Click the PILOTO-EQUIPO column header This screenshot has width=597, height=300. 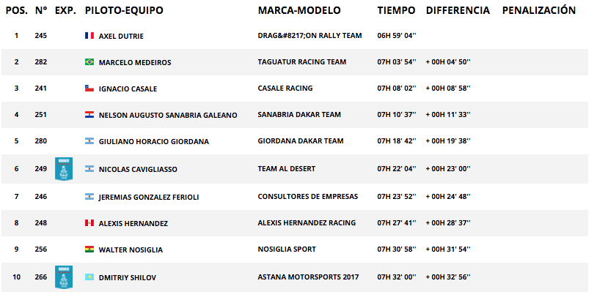coord(124,11)
